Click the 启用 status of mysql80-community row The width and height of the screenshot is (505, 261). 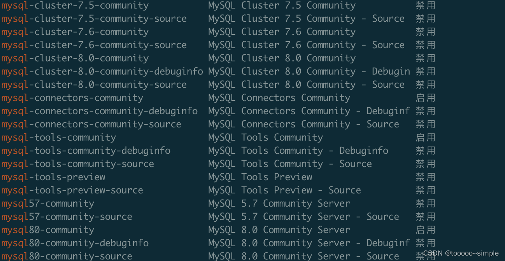(x=425, y=230)
